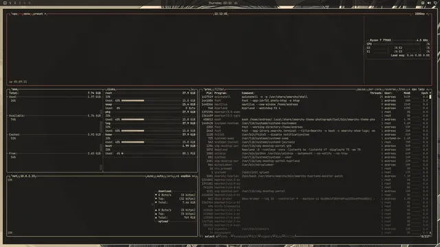The height and width of the screenshot is (247, 440).
Task: Switch to workspace 5 in top bar
Action: tap(29, 3)
